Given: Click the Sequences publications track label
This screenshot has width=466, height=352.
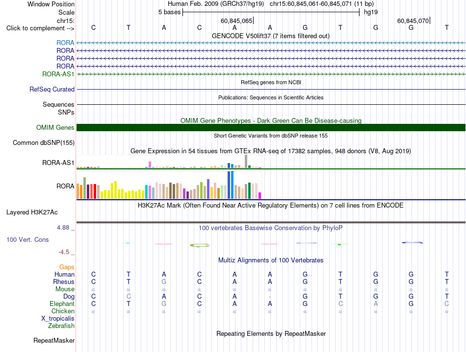Looking at the screenshot, I should coord(58,104).
